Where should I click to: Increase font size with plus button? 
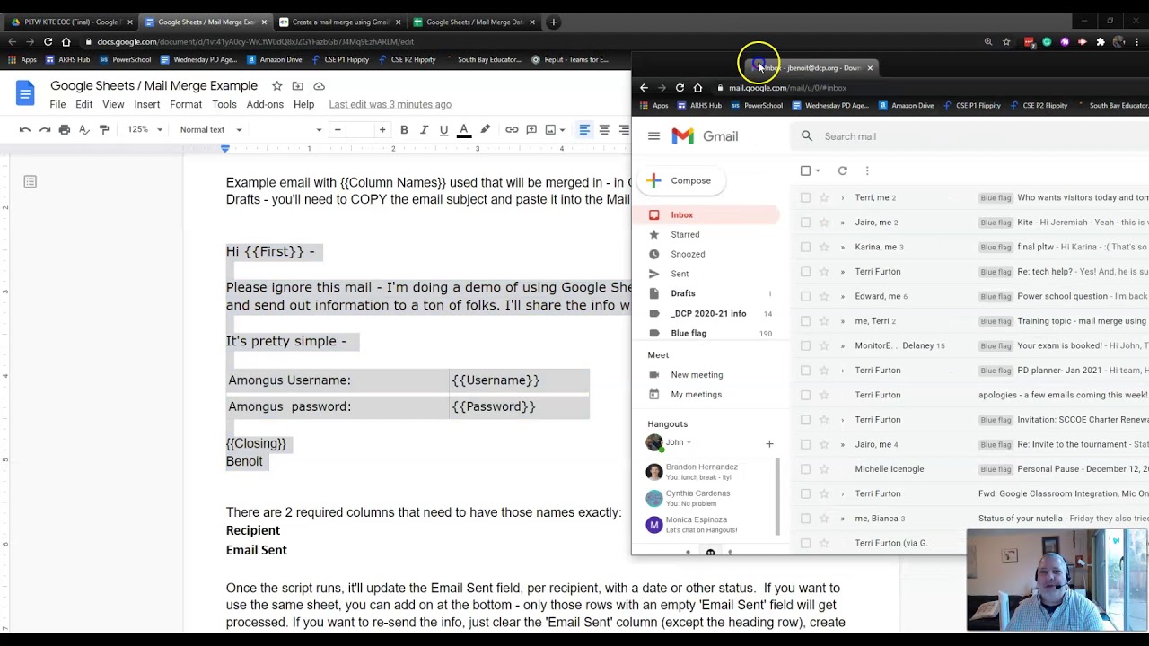382,129
